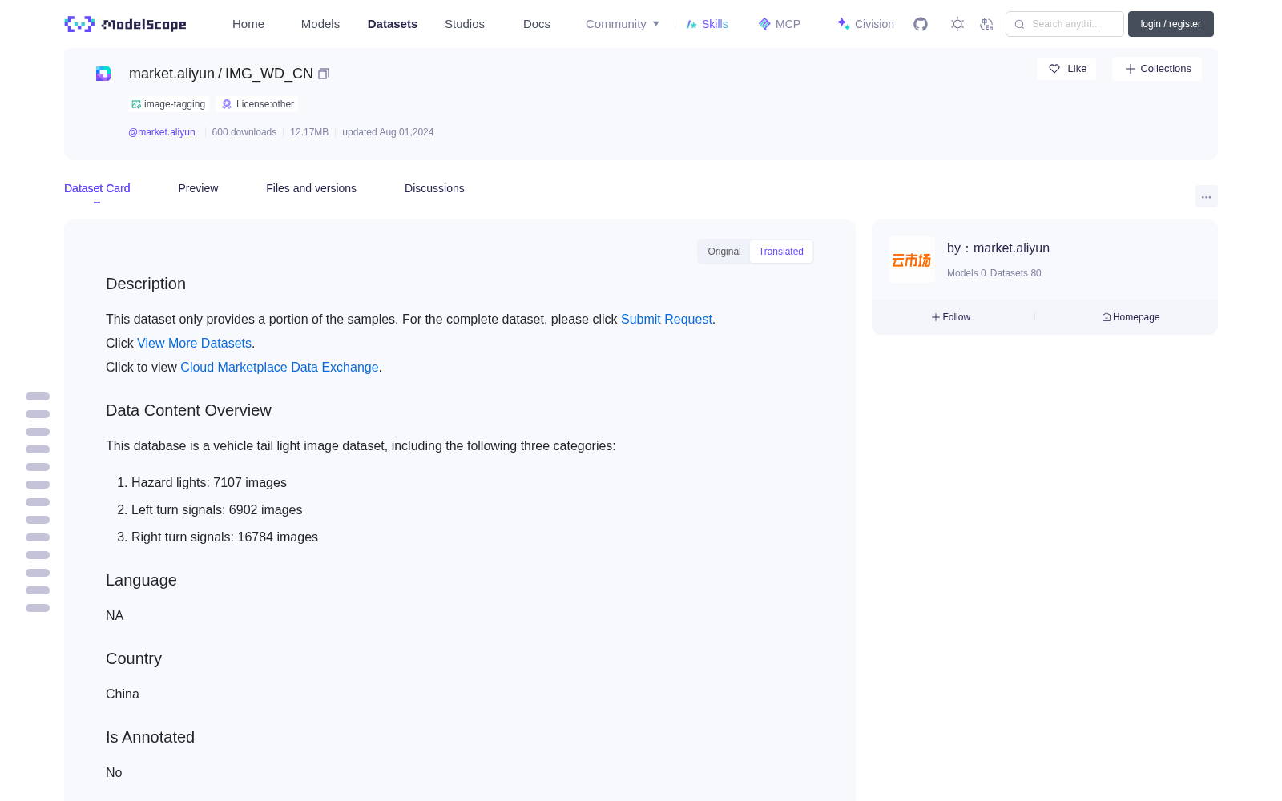Open the Datasets nav item

point(393,24)
